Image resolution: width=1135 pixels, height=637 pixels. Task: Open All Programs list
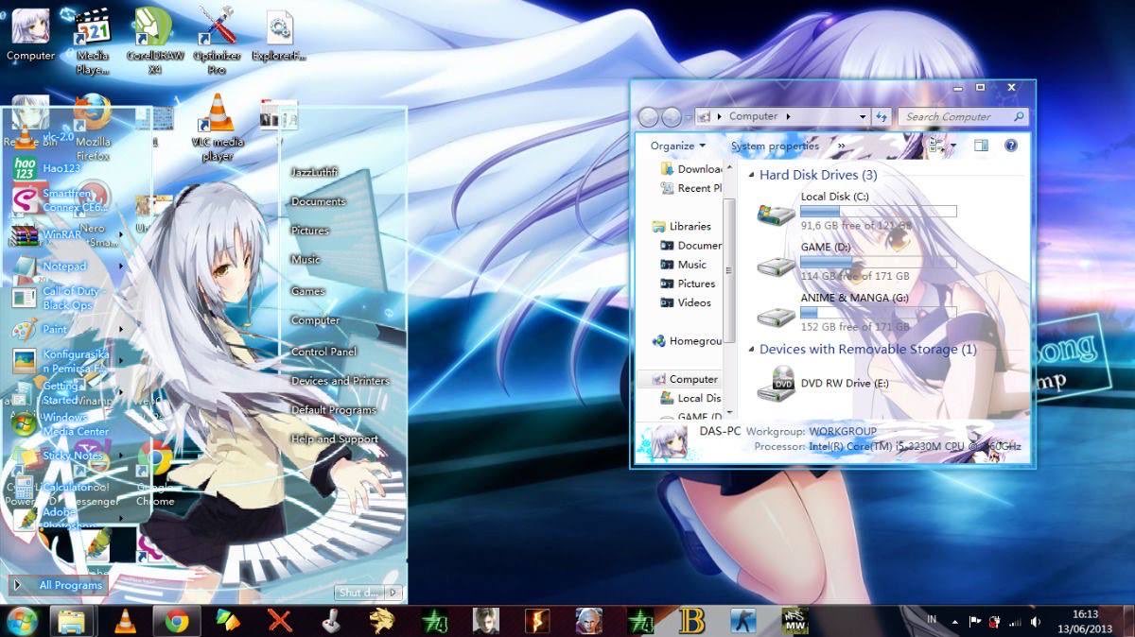58,585
